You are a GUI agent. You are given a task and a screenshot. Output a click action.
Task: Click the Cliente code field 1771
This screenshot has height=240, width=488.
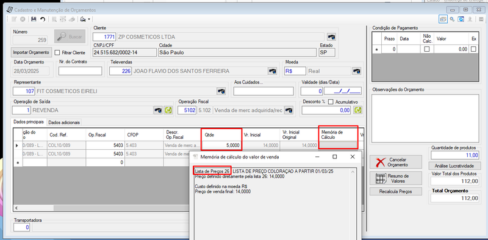(x=104, y=37)
